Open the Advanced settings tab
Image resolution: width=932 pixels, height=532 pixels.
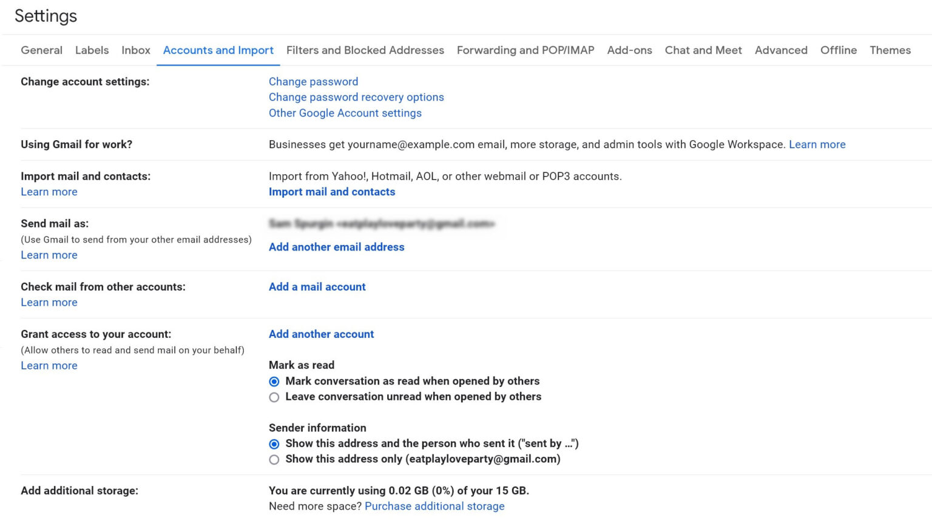click(781, 50)
